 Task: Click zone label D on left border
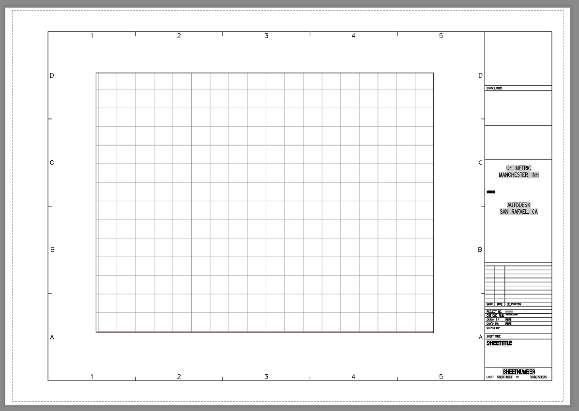(52, 75)
